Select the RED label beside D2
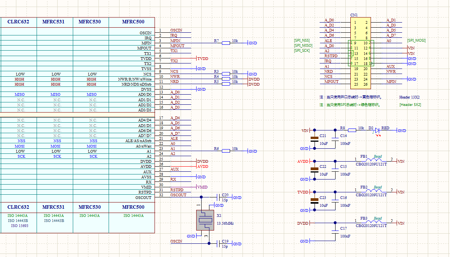This screenshot has height=257, width=450. [385, 128]
